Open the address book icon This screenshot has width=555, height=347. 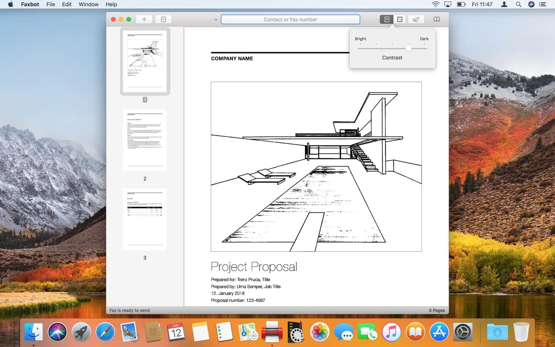tap(436, 19)
